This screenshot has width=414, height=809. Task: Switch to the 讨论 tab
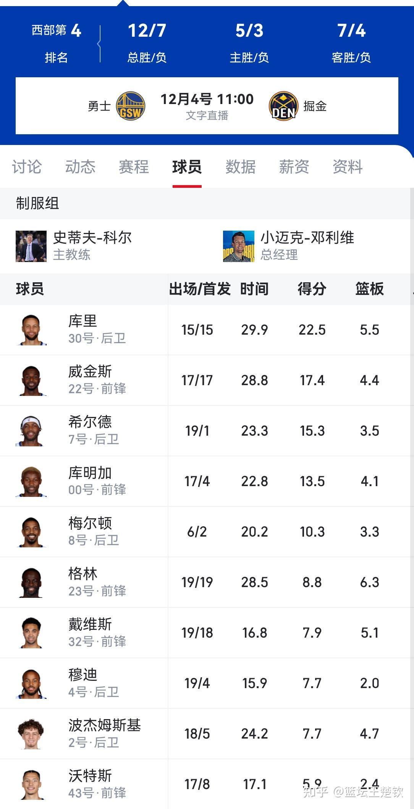coord(27,167)
